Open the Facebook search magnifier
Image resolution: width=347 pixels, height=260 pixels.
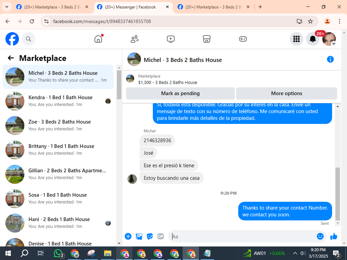click(x=28, y=39)
